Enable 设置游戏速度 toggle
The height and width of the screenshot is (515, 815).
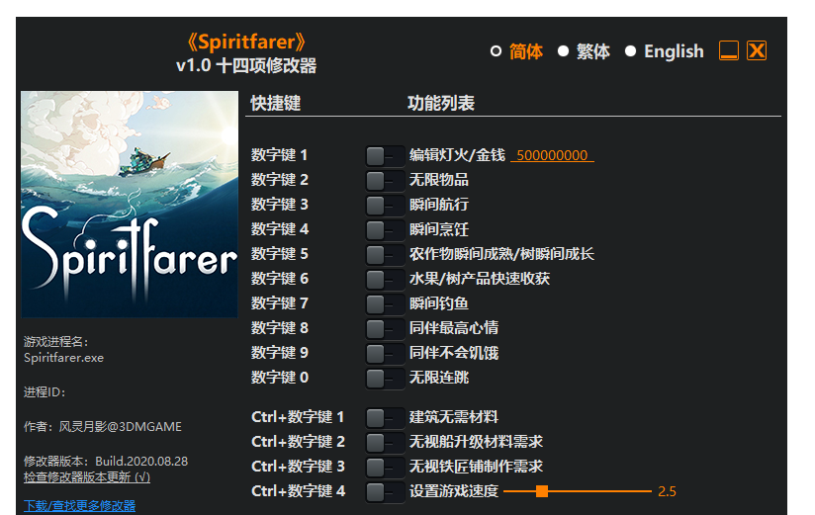pos(385,491)
